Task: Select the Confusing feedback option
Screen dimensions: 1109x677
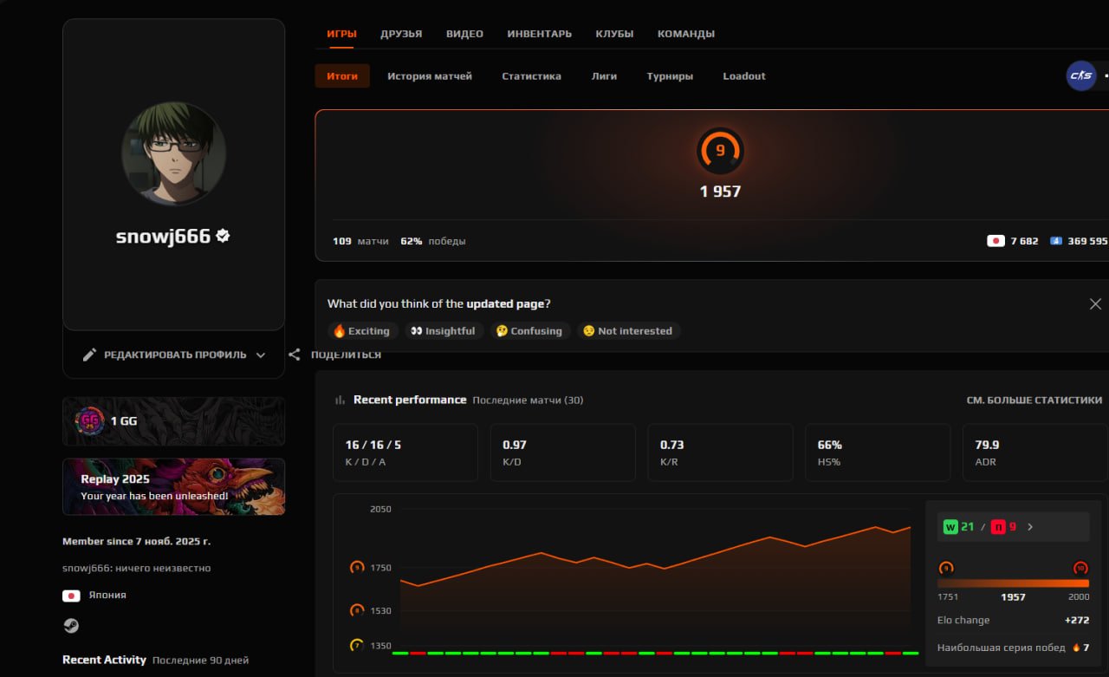Action: pyautogui.click(x=529, y=330)
